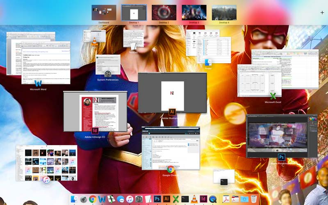Open Finder from the Dock
Viewport: 328px width, 205px height.
click(74, 199)
